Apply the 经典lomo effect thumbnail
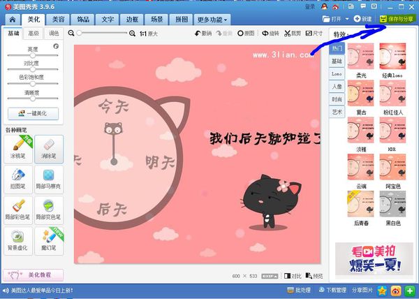The width and height of the screenshot is (419, 299). point(392,56)
